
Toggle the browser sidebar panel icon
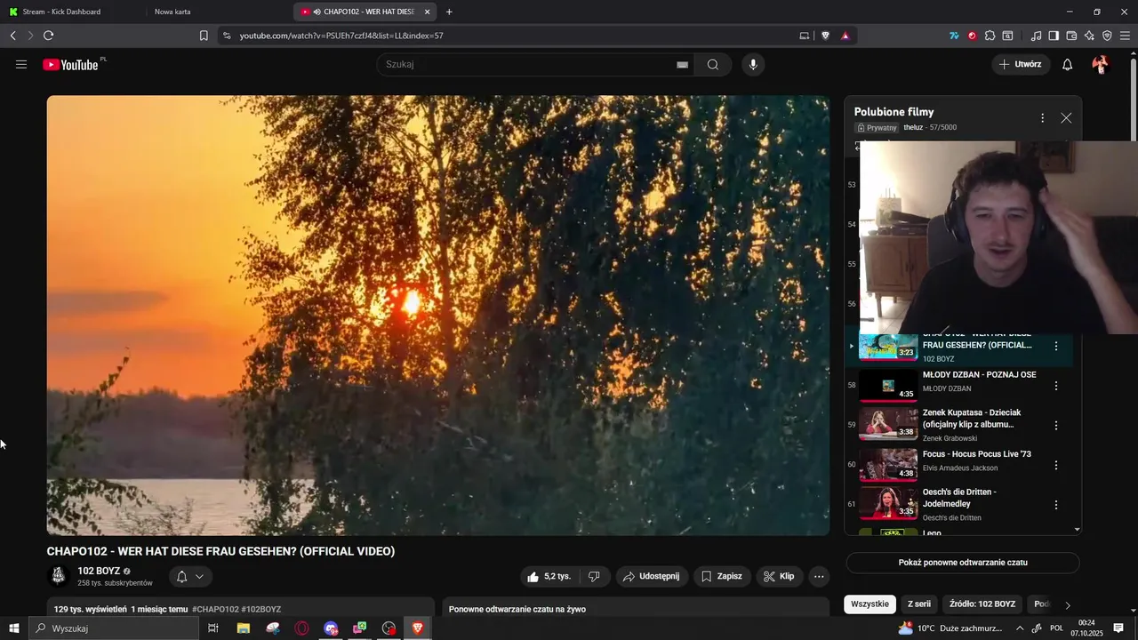click(x=1054, y=36)
